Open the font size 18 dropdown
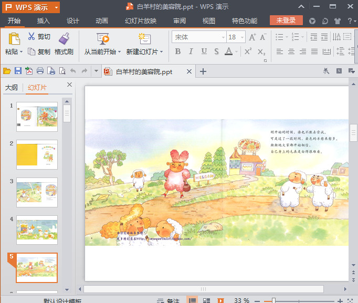 [x=243, y=37]
